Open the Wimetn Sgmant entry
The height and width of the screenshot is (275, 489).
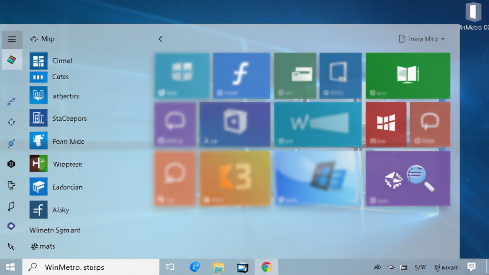click(55, 230)
